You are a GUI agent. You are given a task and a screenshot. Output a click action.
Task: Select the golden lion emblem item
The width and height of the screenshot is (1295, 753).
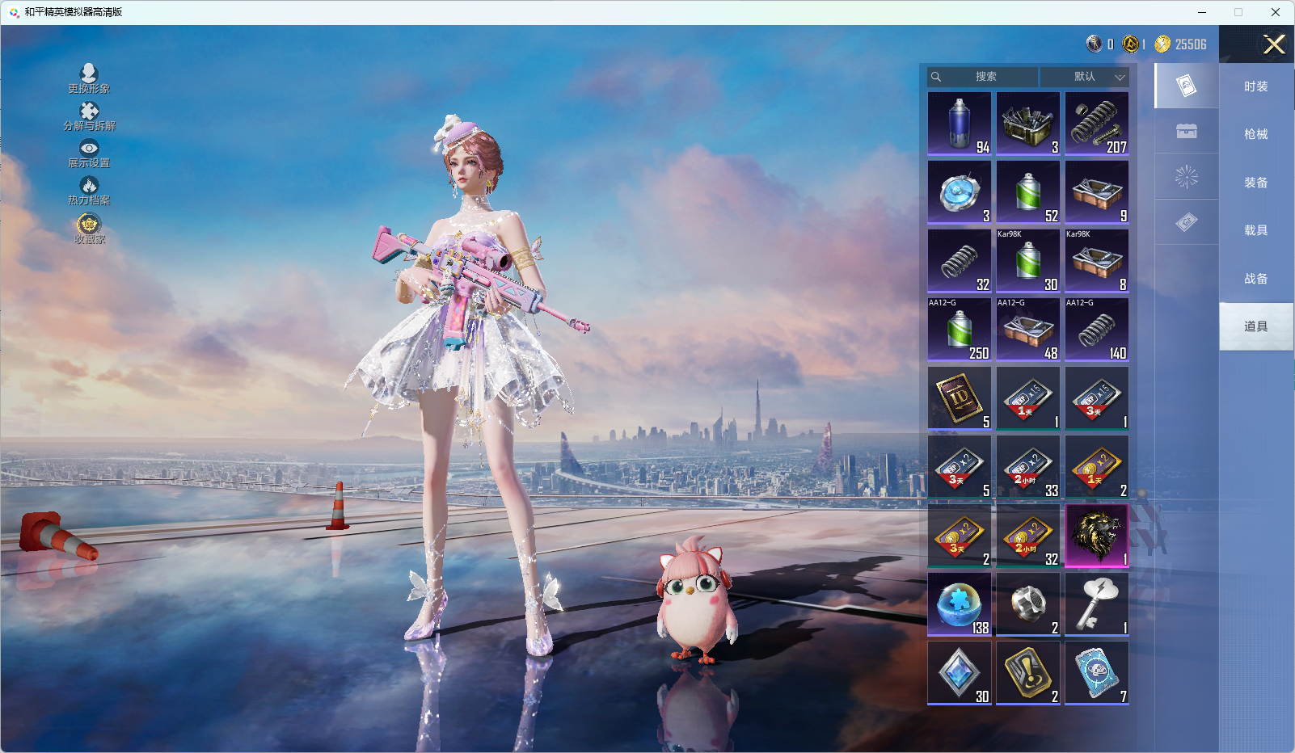(x=1097, y=536)
